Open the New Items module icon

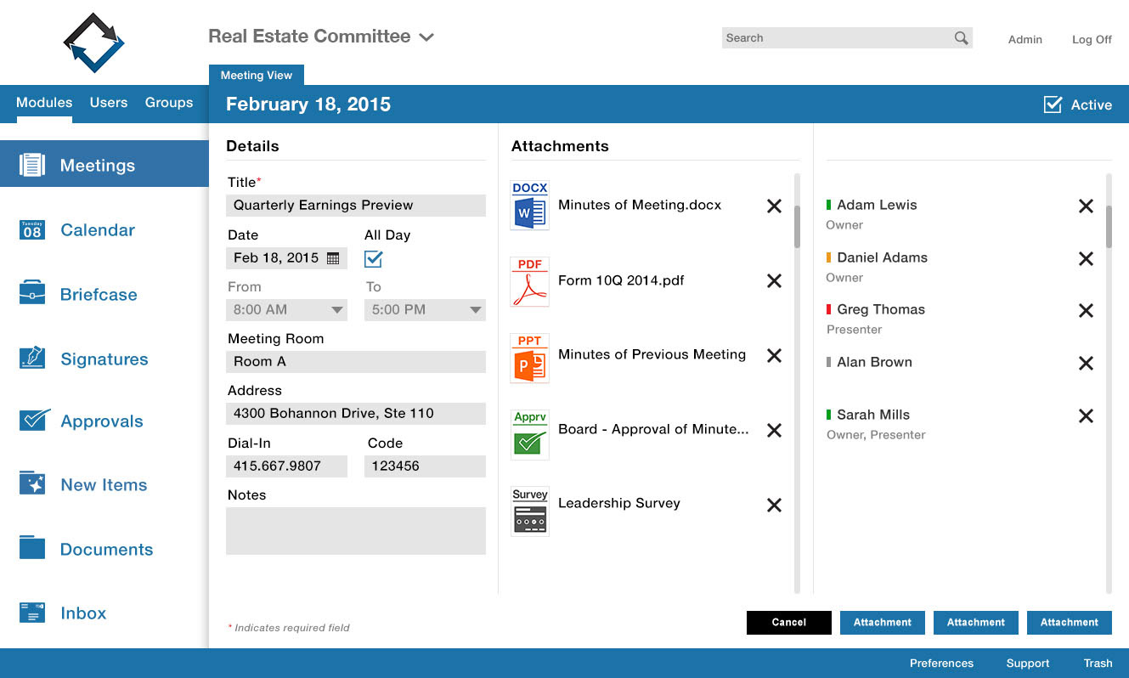[32, 483]
